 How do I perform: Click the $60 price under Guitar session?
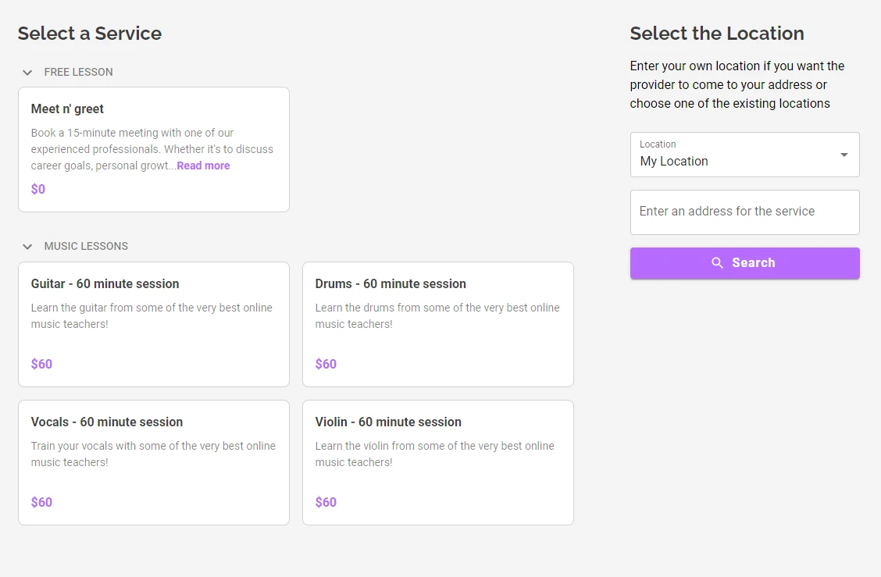(x=41, y=364)
